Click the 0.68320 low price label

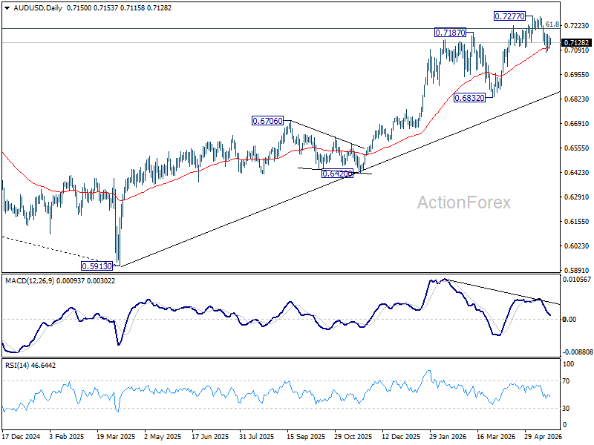[469, 98]
